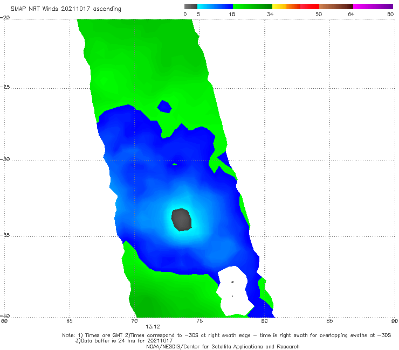
Task: Click the longitude label '70'
Action: tap(134, 321)
